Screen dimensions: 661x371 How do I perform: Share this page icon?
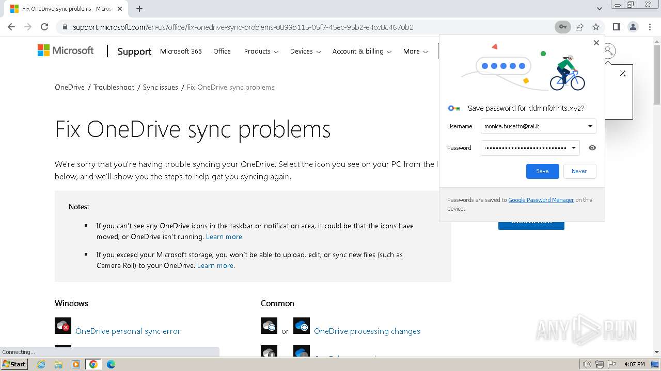(x=579, y=27)
